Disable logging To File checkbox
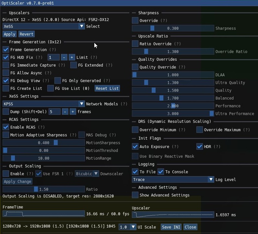258x234 pixels. tap(135, 172)
